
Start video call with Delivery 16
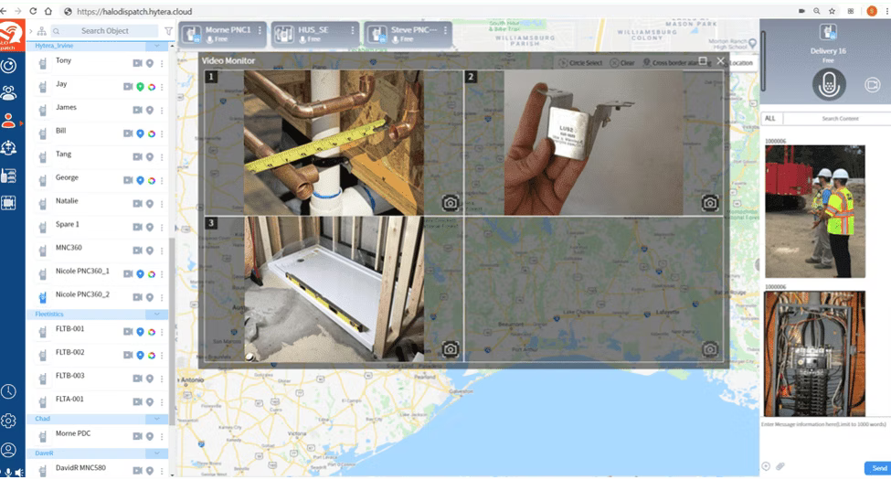coord(872,85)
